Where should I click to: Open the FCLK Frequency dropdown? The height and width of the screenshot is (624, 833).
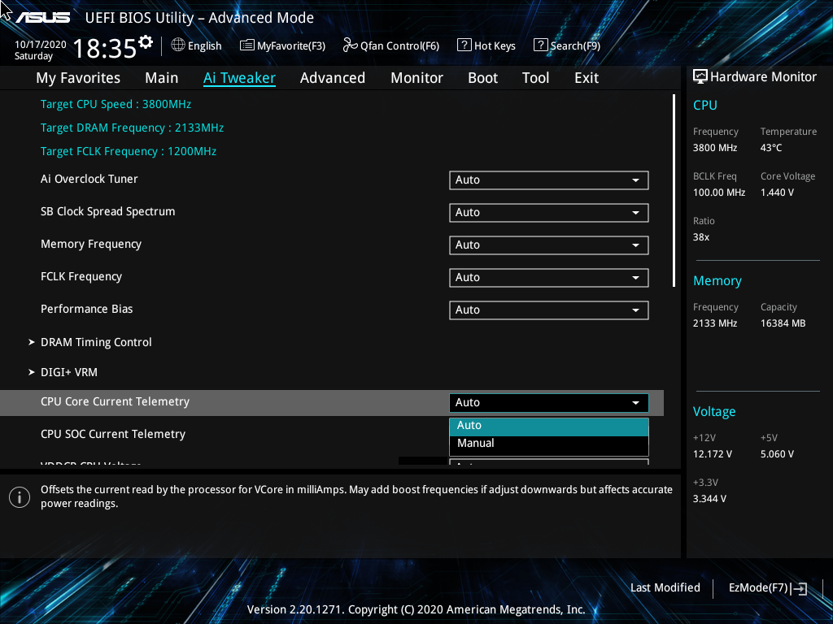[549, 278]
